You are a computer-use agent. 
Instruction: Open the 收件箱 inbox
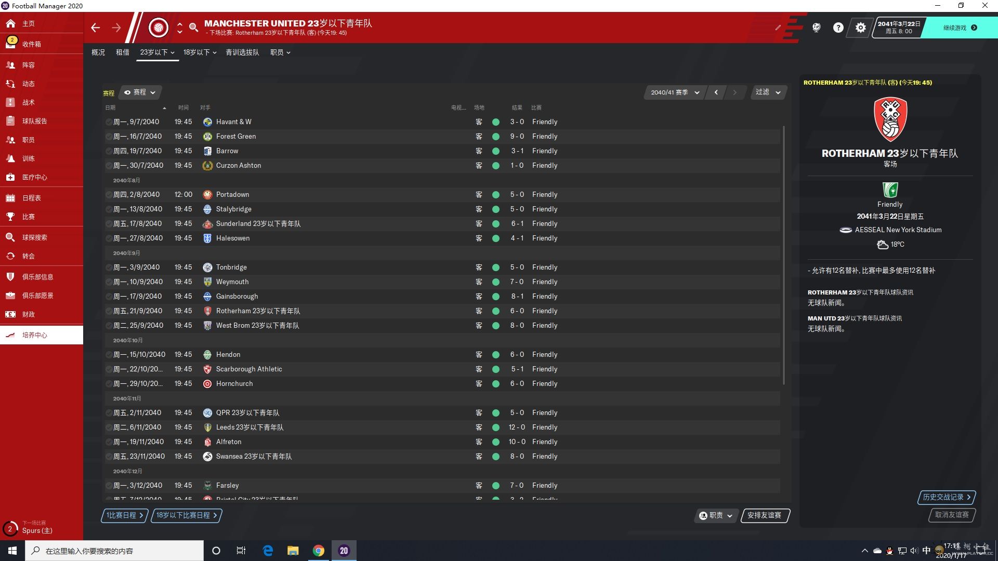(42, 44)
